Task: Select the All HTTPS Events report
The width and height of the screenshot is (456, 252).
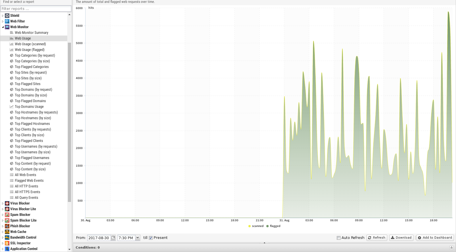Action: [x=27, y=192]
